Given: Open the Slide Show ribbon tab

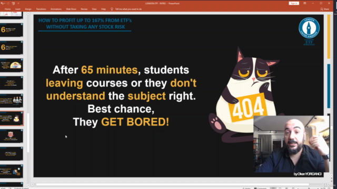Looking at the screenshot, I should click(71, 9).
